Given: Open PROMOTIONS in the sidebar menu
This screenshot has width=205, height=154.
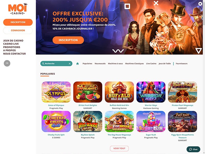Looking at the screenshot, I should (12, 47).
